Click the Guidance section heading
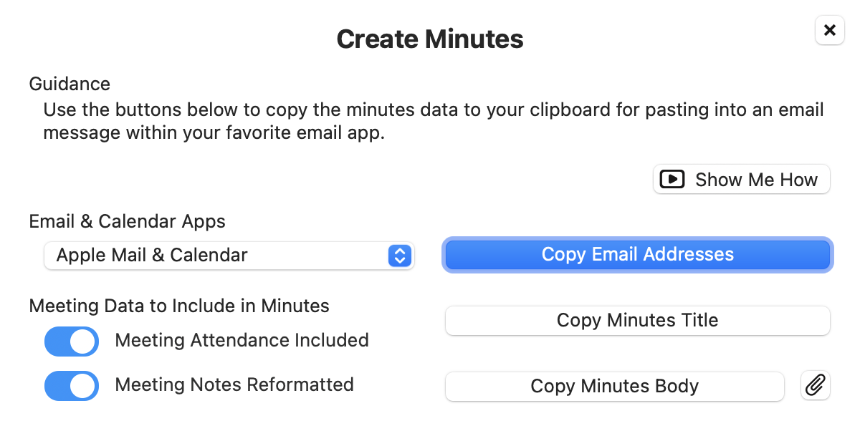860x431 pixels. [x=70, y=84]
